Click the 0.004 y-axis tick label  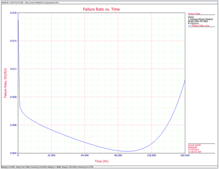coord(13,153)
